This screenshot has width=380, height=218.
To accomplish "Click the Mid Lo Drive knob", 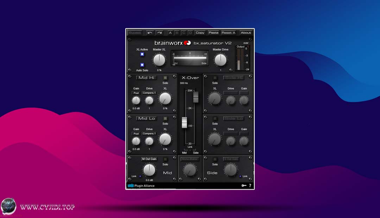I will (x=149, y=141).
